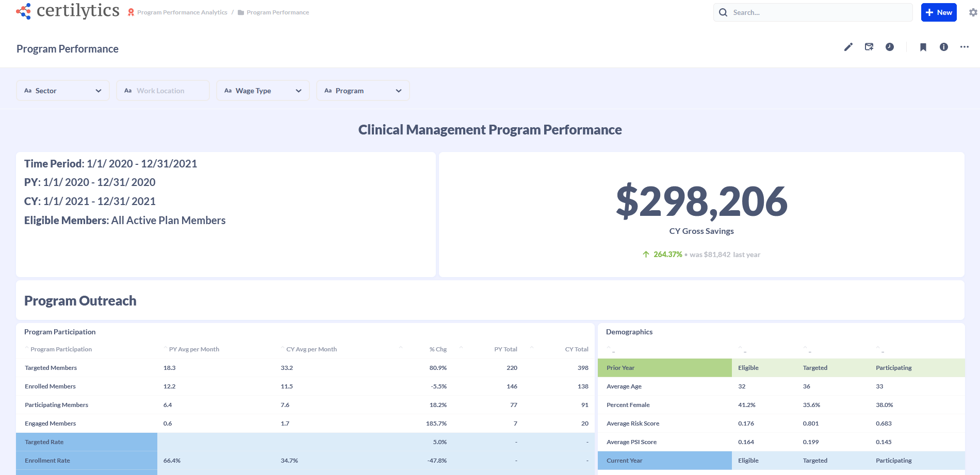This screenshot has width=980, height=475.
Task: Click the Aa icon on Work Location filter
Action: [x=128, y=90]
